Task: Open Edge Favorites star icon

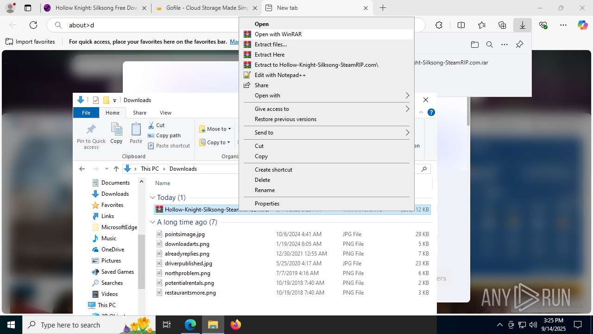Action: pyautogui.click(x=481, y=25)
